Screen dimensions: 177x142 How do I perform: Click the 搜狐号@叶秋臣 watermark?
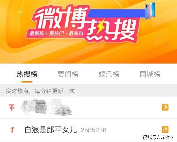coord(158,137)
